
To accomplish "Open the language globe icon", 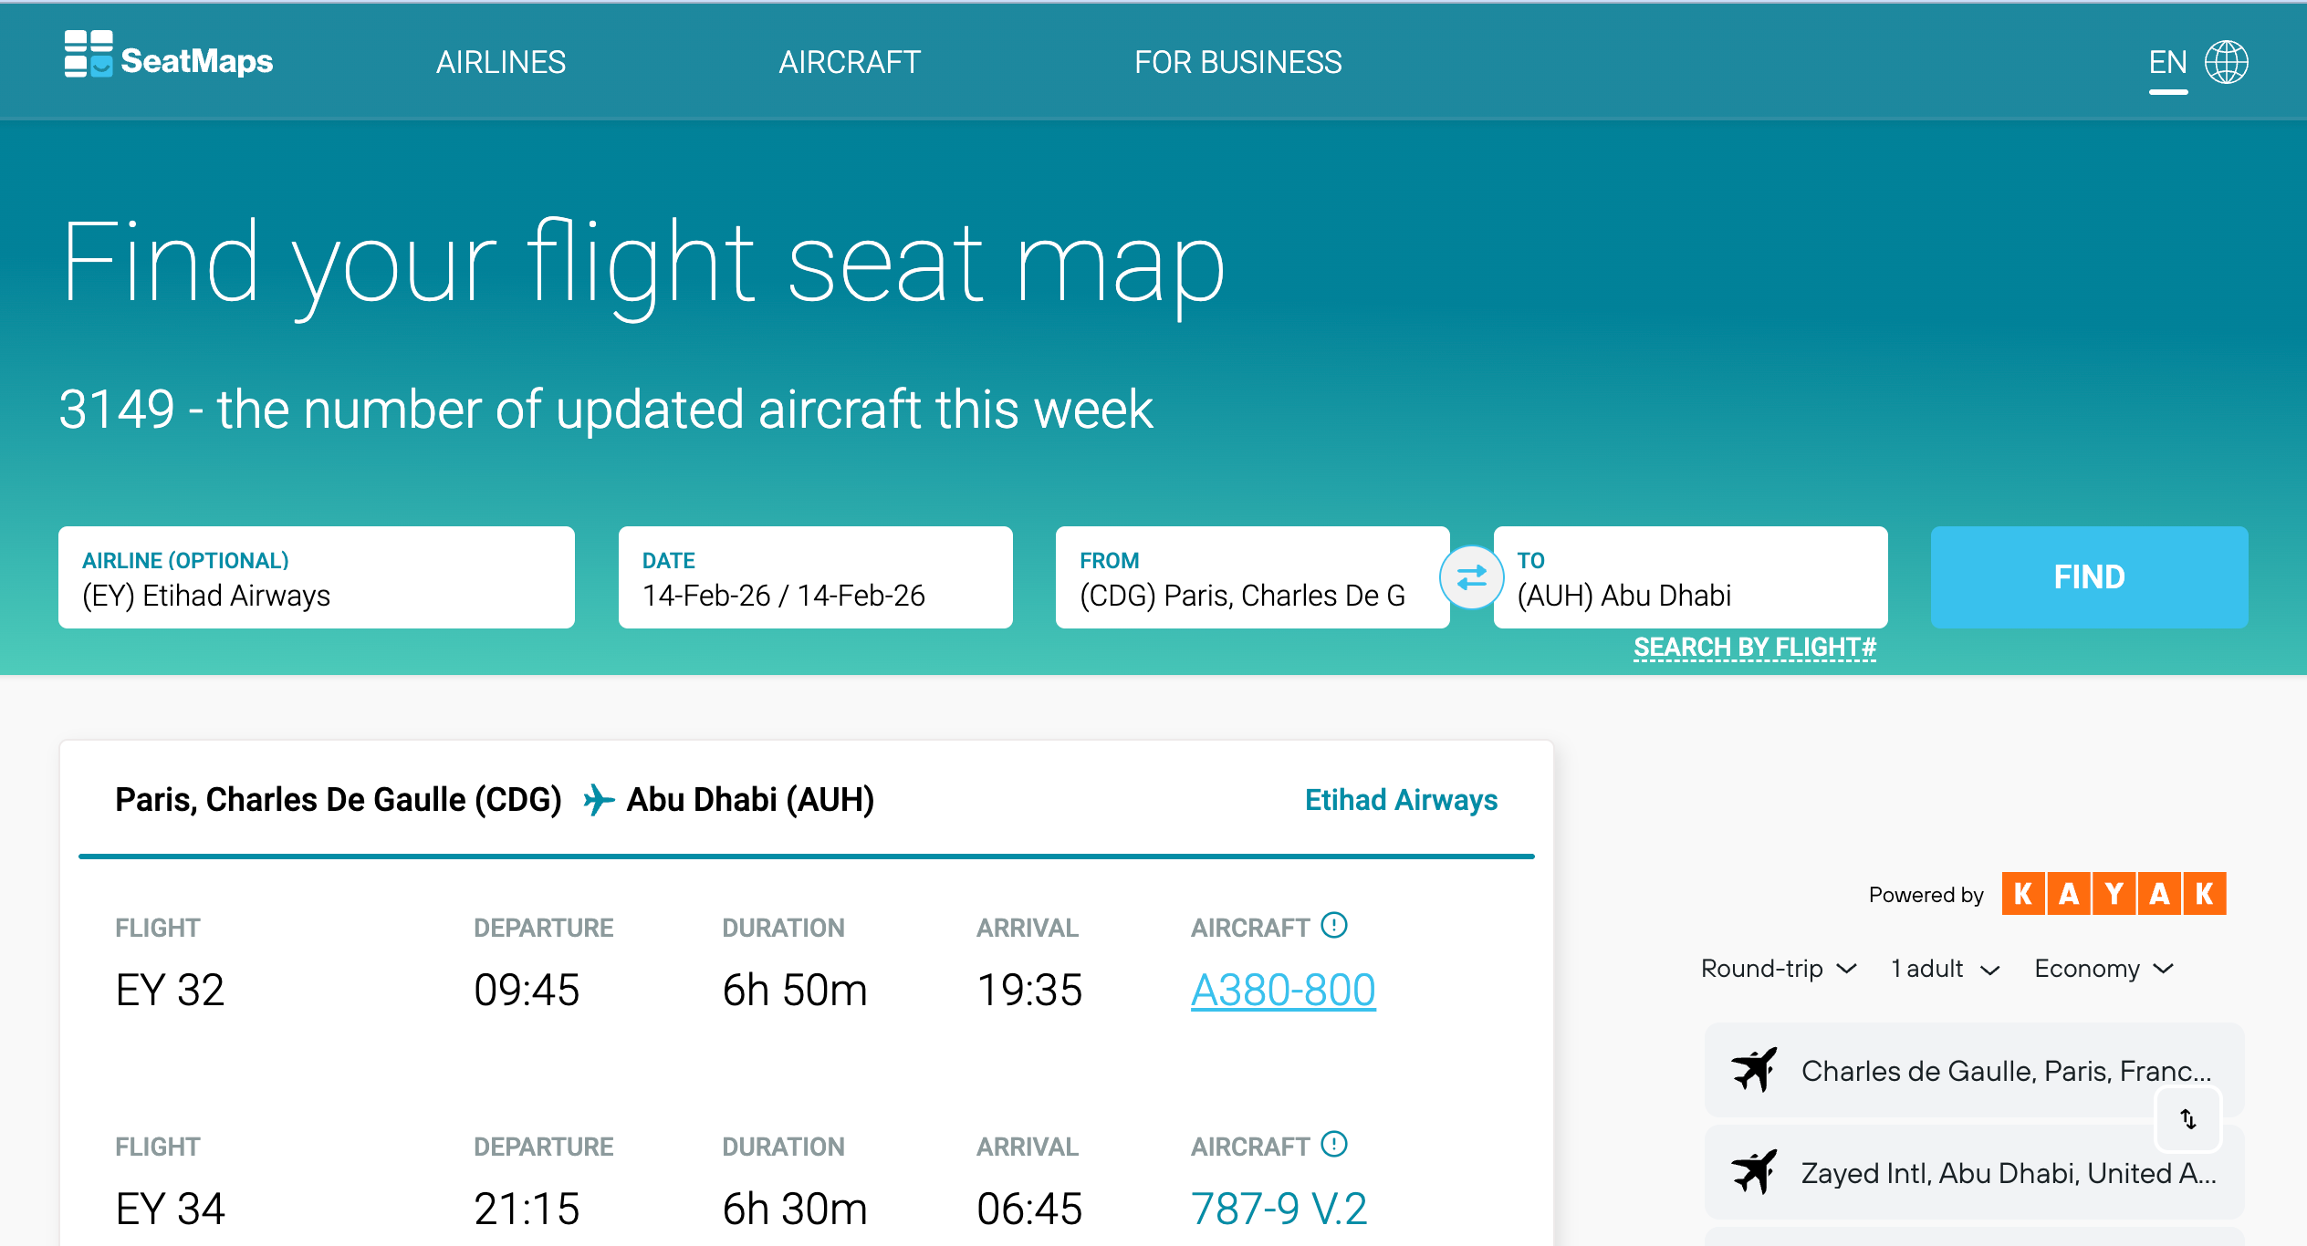I will 2225,61.
